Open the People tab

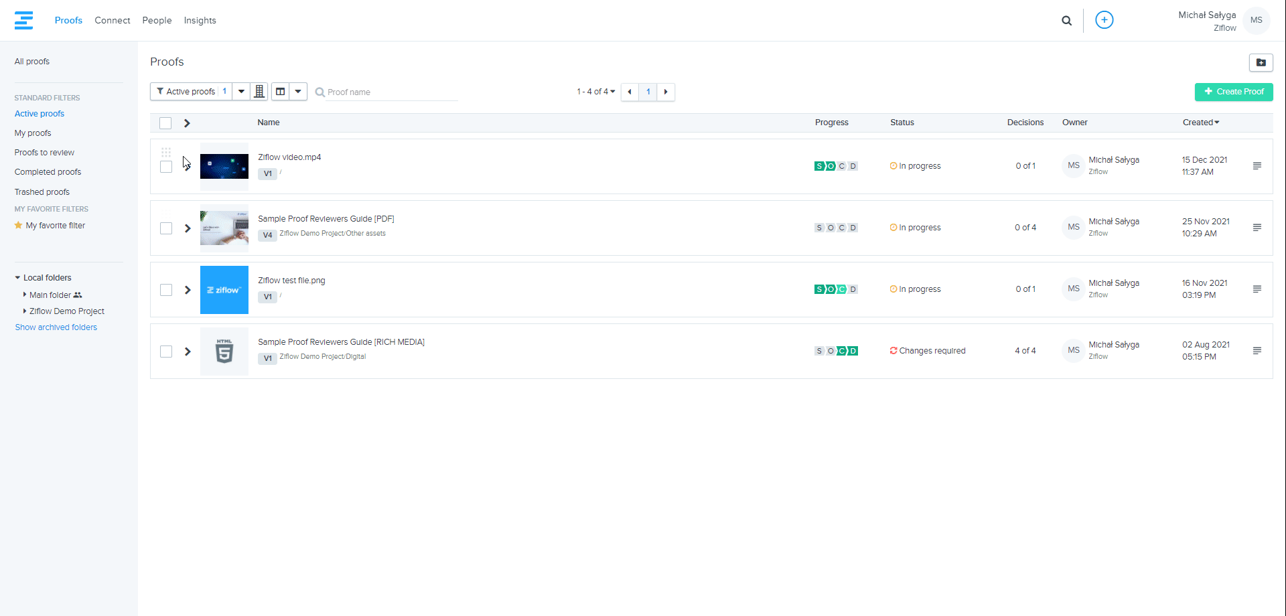tap(157, 21)
